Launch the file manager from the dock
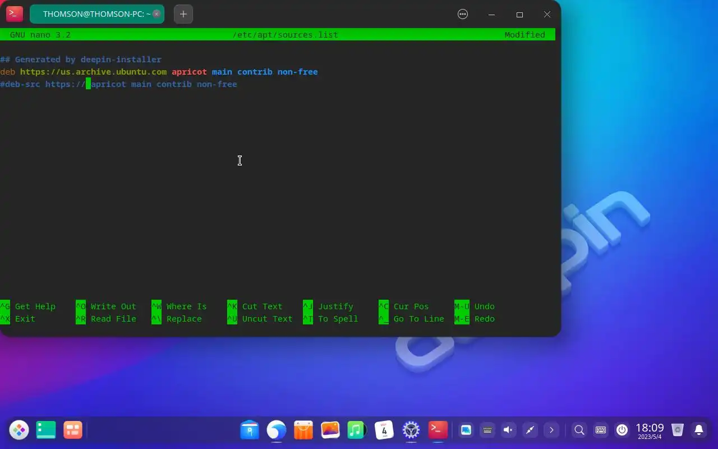 click(250, 430)
